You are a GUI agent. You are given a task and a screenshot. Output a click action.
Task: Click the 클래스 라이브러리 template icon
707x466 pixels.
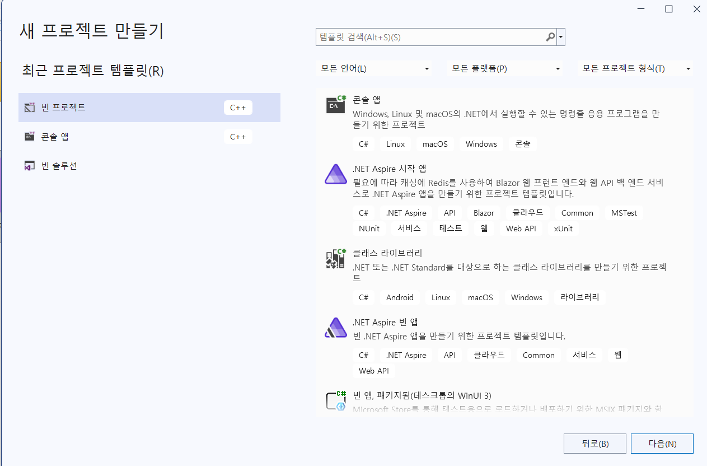(336, 259)
